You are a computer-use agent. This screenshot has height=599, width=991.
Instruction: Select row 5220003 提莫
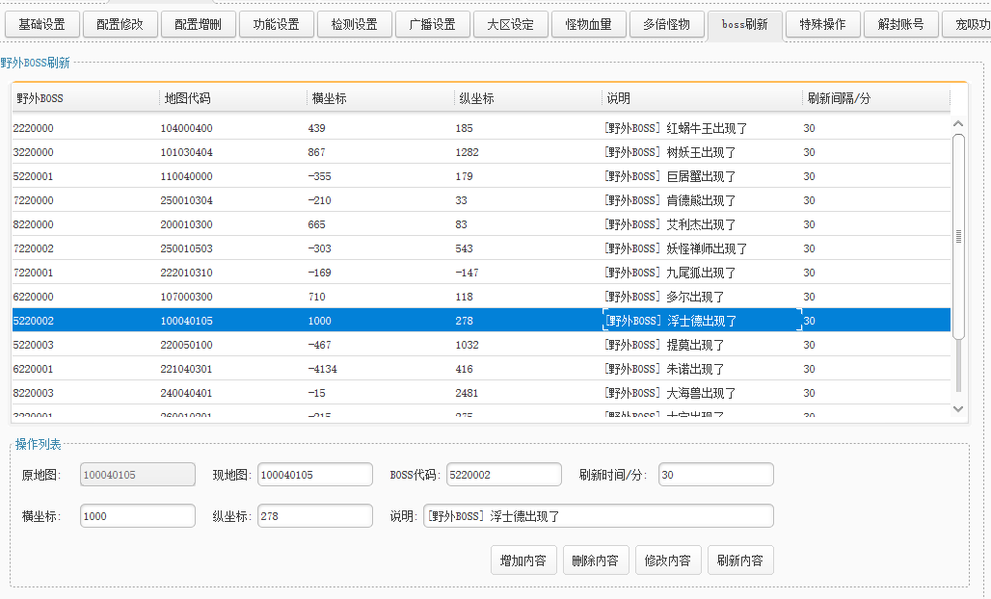[481, 345]
